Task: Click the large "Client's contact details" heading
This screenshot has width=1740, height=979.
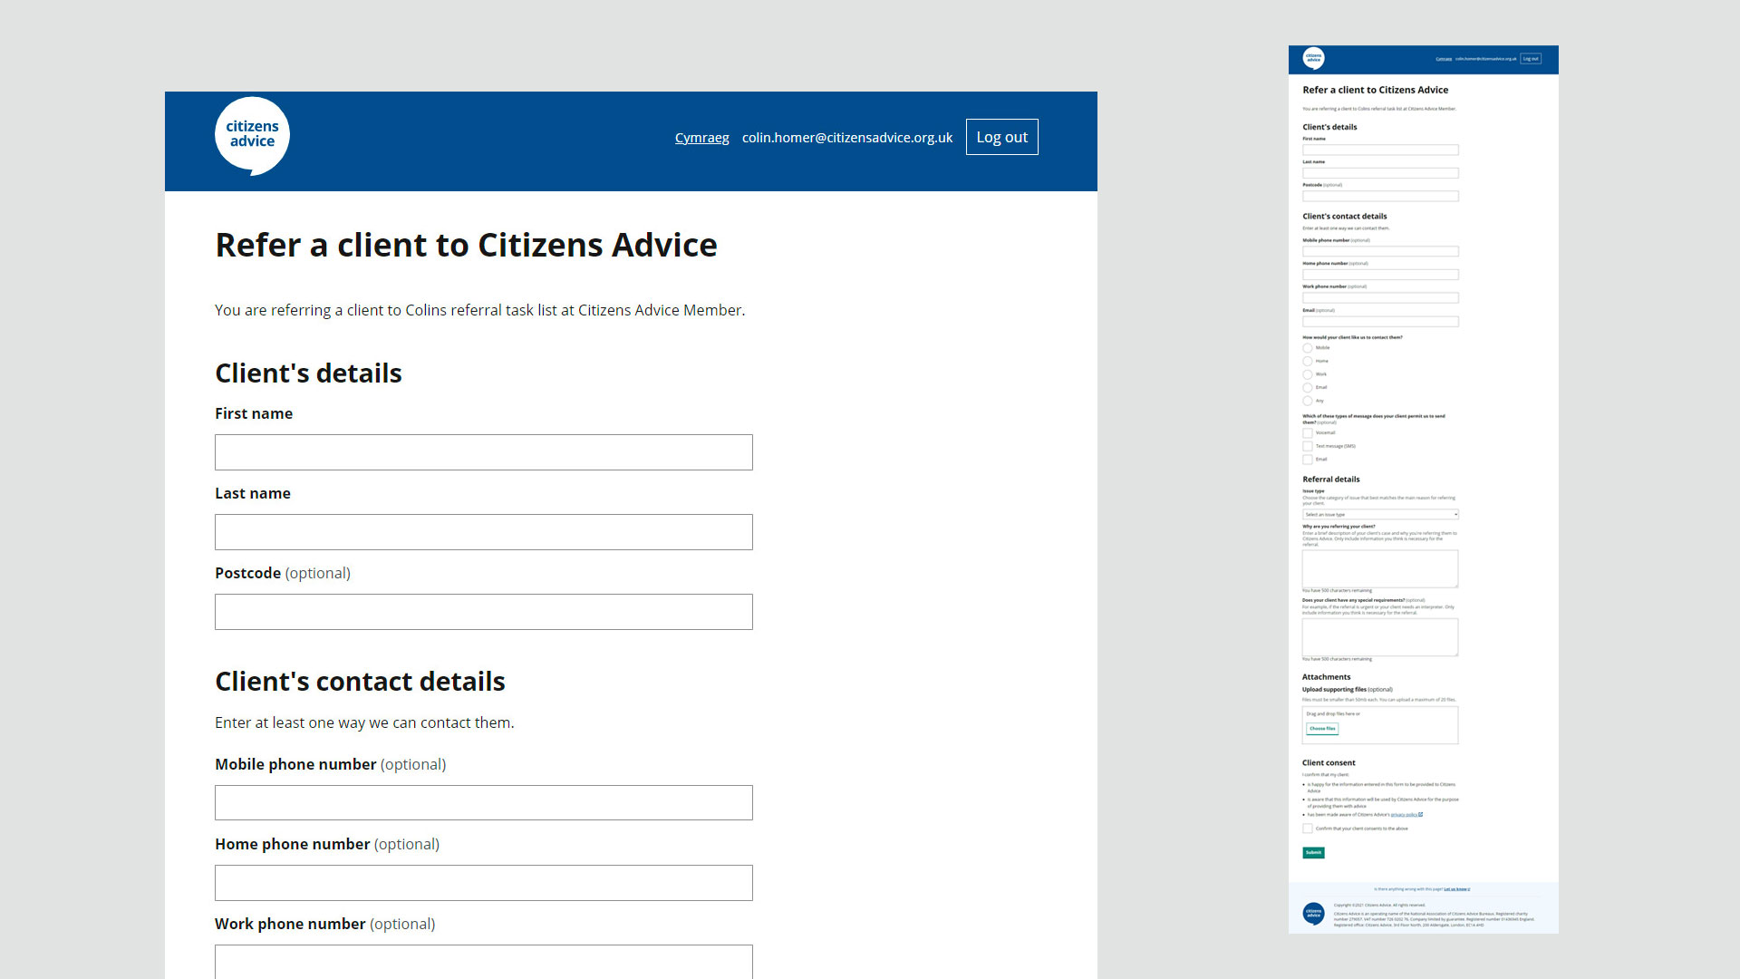Action: pyautogui.click(x=360, y=682)
